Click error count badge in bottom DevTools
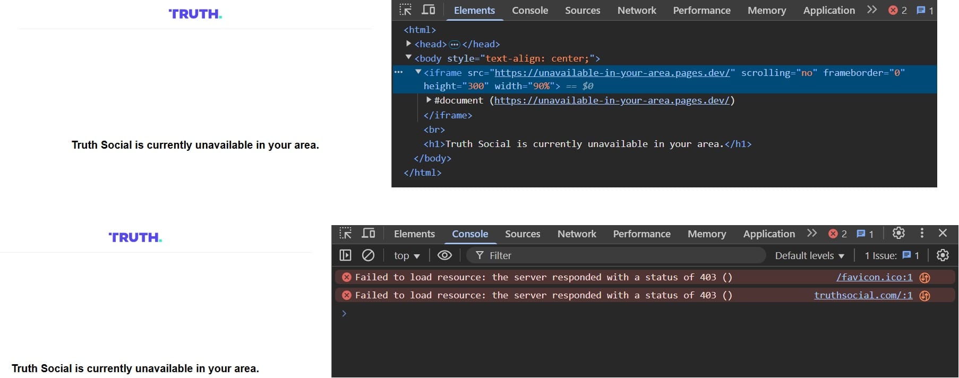The width and height of the screenshot is (959, 378). [x=837, y=234]
